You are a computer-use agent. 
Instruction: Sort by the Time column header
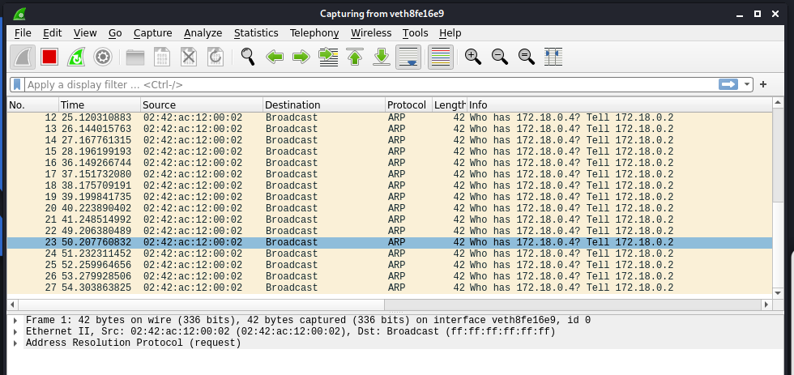(100, 104)
